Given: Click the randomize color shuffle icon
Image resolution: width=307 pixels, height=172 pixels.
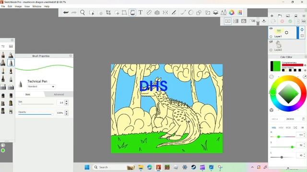Looking at the screenshot, I should pos(295,128).
